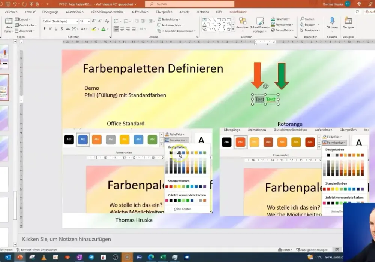This screenshot has height=262, width=375.
Task: Open the Animationen ribbon tab
Action: [x=75, y=12]
